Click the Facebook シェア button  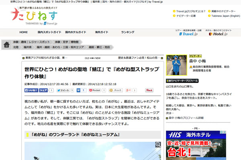click(x=43, y=90)
